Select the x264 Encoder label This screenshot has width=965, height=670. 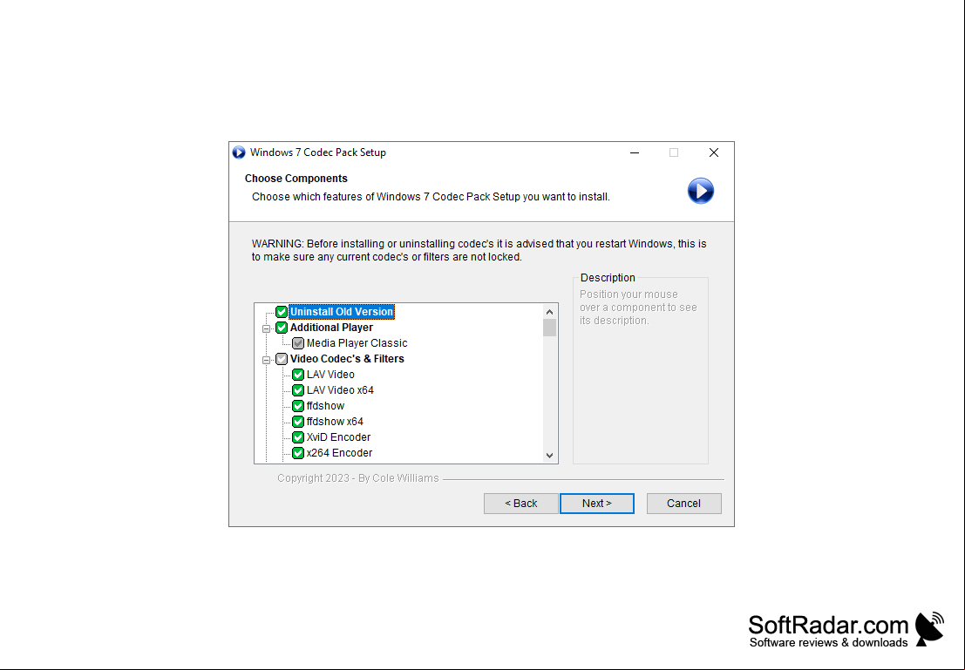pos(340,453)
